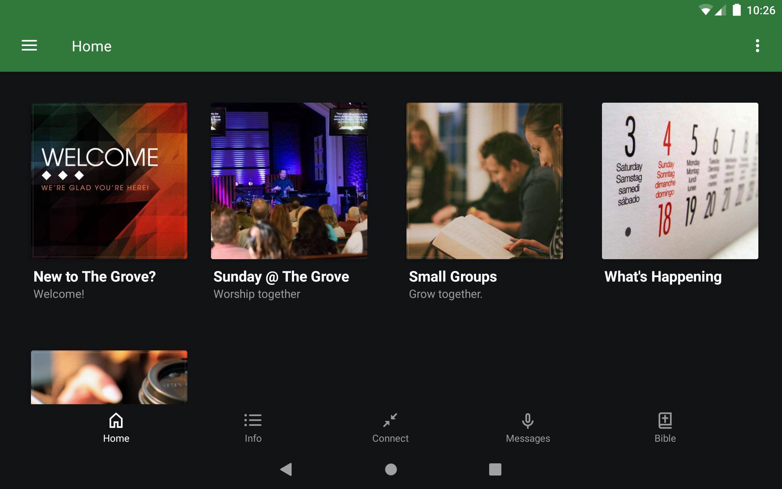Switch to the Messages tab label
Screen dimensions: 782x489
pyautogui.click(x=527, y=438)
